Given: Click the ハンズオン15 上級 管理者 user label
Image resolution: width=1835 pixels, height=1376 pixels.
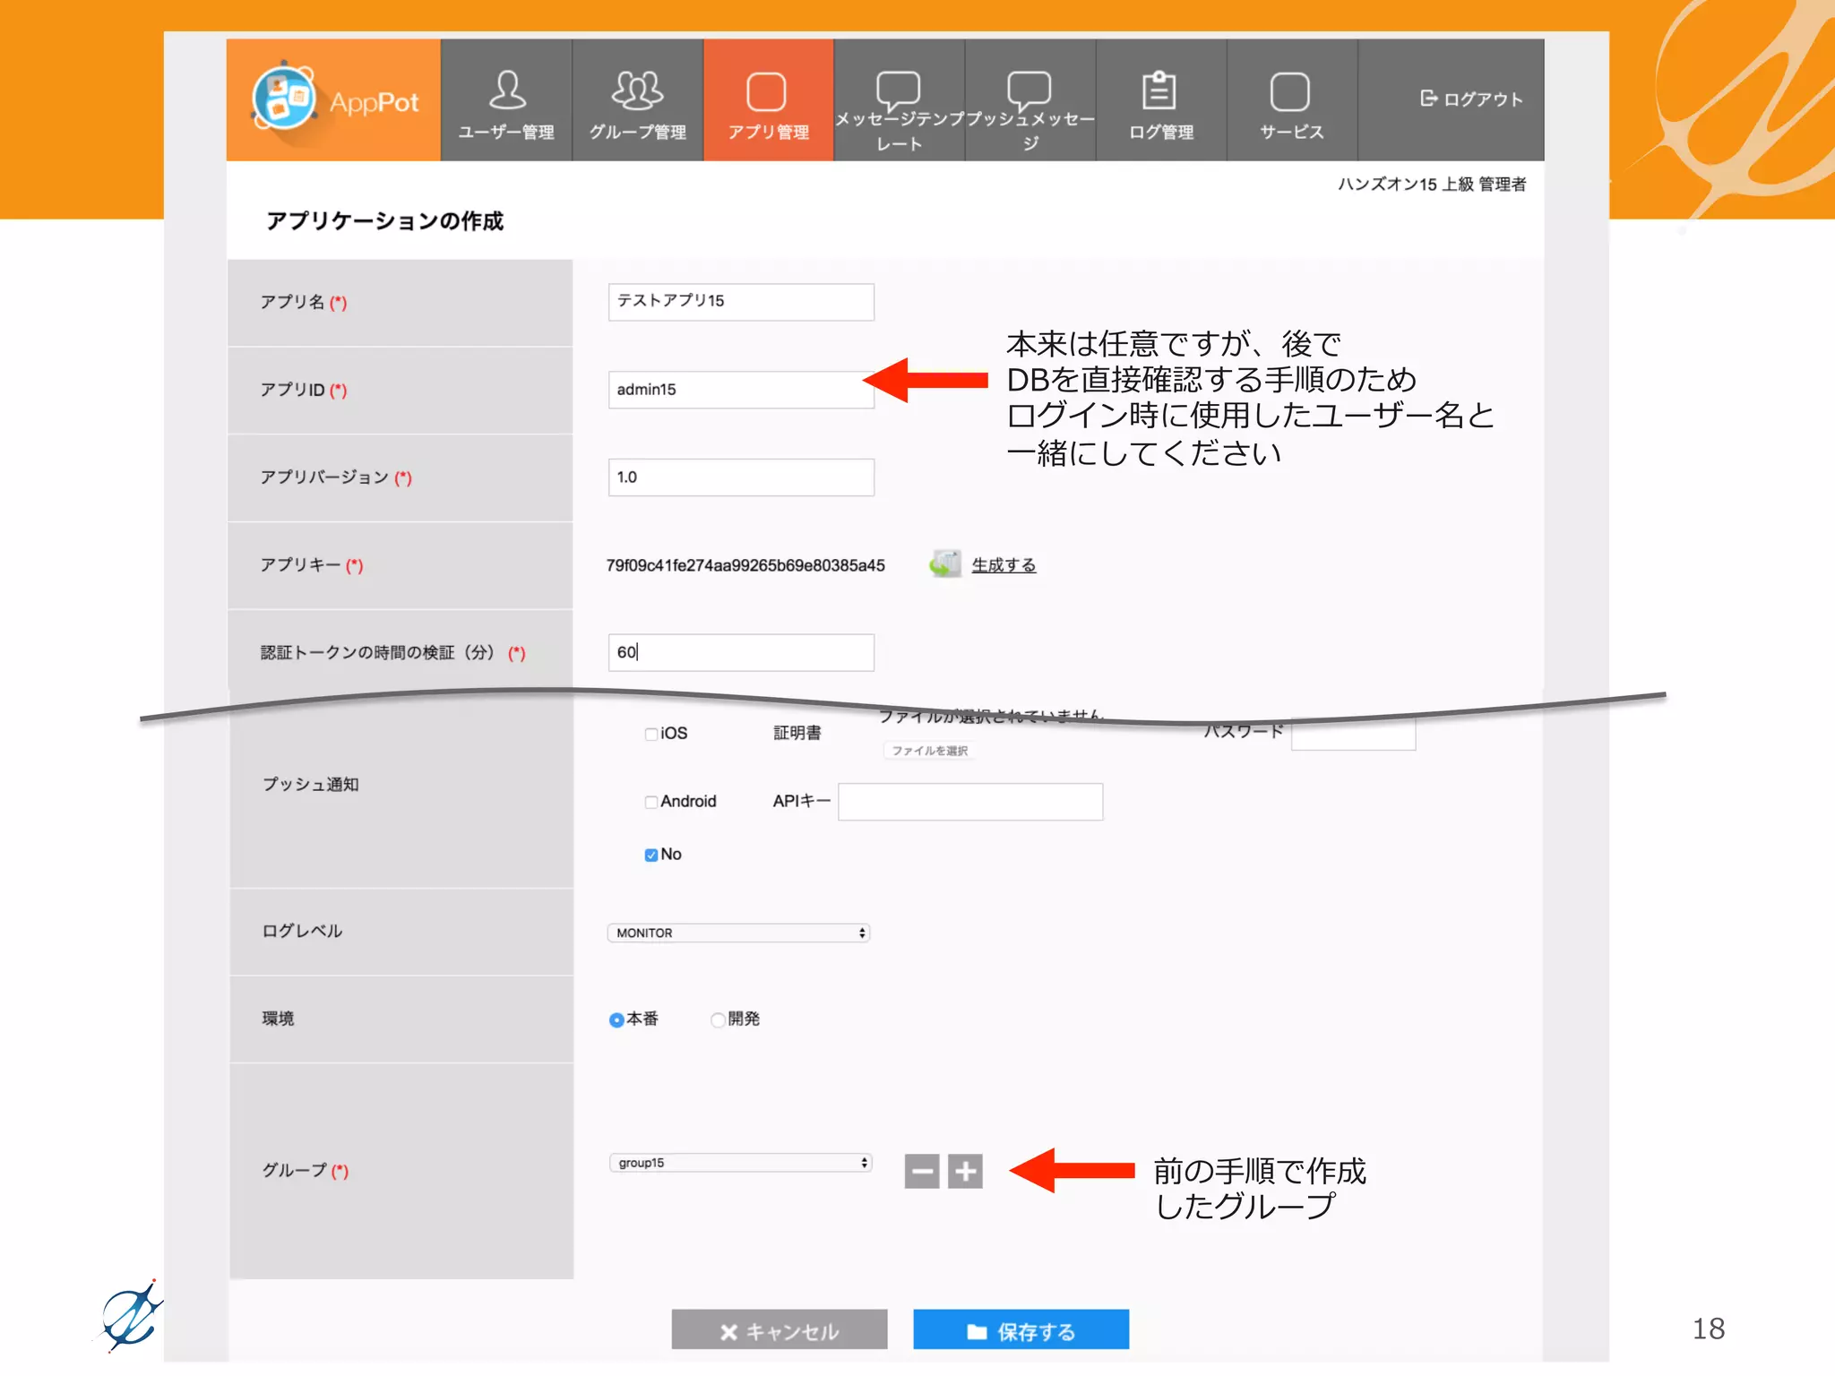Looking at the screenshot, I should click(x=1432, y=185).
